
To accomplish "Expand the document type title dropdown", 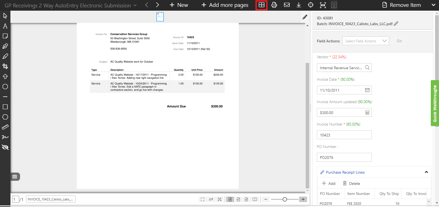I will [135, 5].
